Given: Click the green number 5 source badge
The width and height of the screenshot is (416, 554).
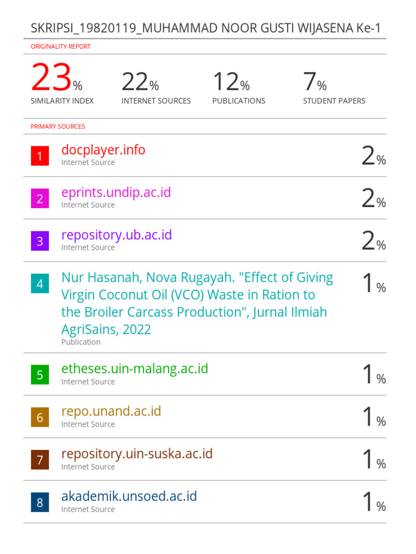Looking at the screenshot, I should 40,375.
